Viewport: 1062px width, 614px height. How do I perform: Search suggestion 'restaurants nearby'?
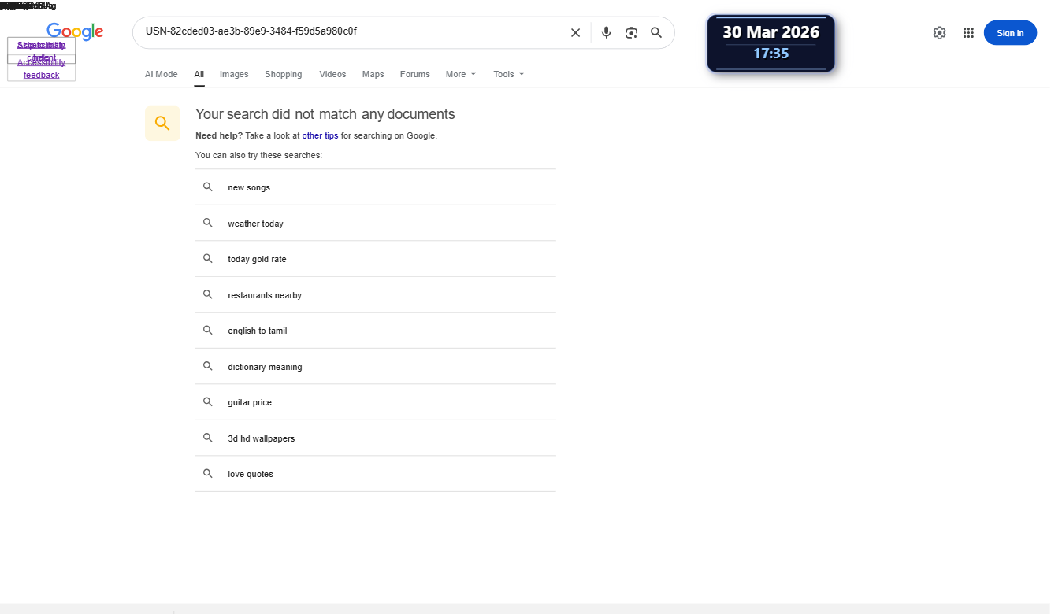coord(376,295)
